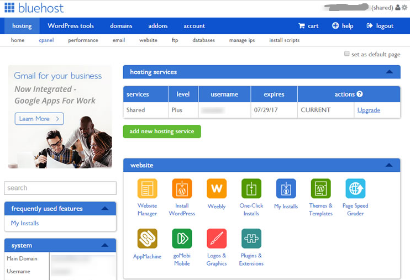Image resolution: width=410 pixels, height=280 pixels.
Task: Click the Upgrade link
Action: click(369, 110)
